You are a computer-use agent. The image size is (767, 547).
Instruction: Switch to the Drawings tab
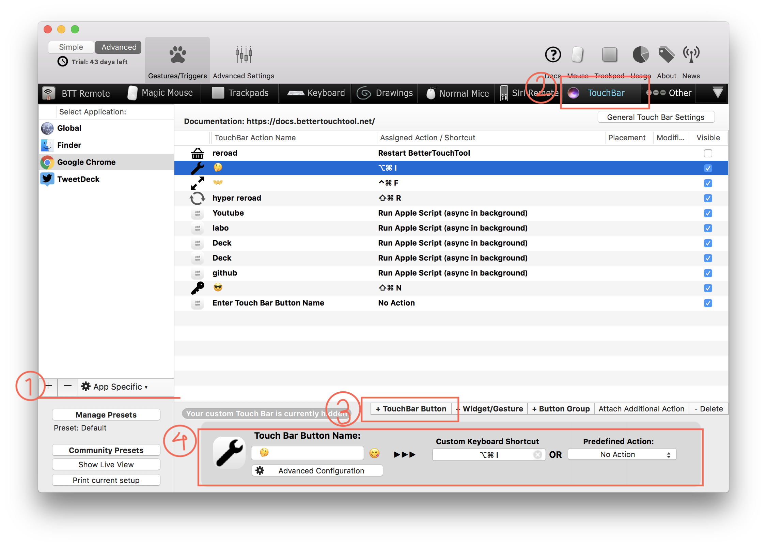tap(385, 93)
